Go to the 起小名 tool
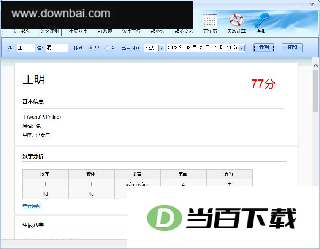This screenshot has height=249, width=320. [158, 32]
